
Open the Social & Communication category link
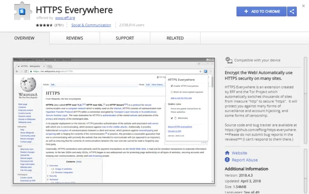pyautogui.click(x=91, y=25)
